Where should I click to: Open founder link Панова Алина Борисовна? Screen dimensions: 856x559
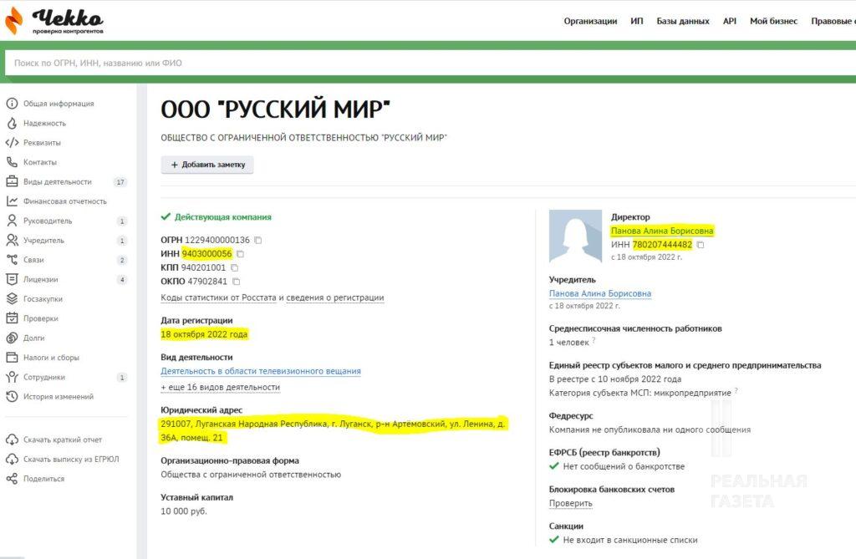pos(600,293)
